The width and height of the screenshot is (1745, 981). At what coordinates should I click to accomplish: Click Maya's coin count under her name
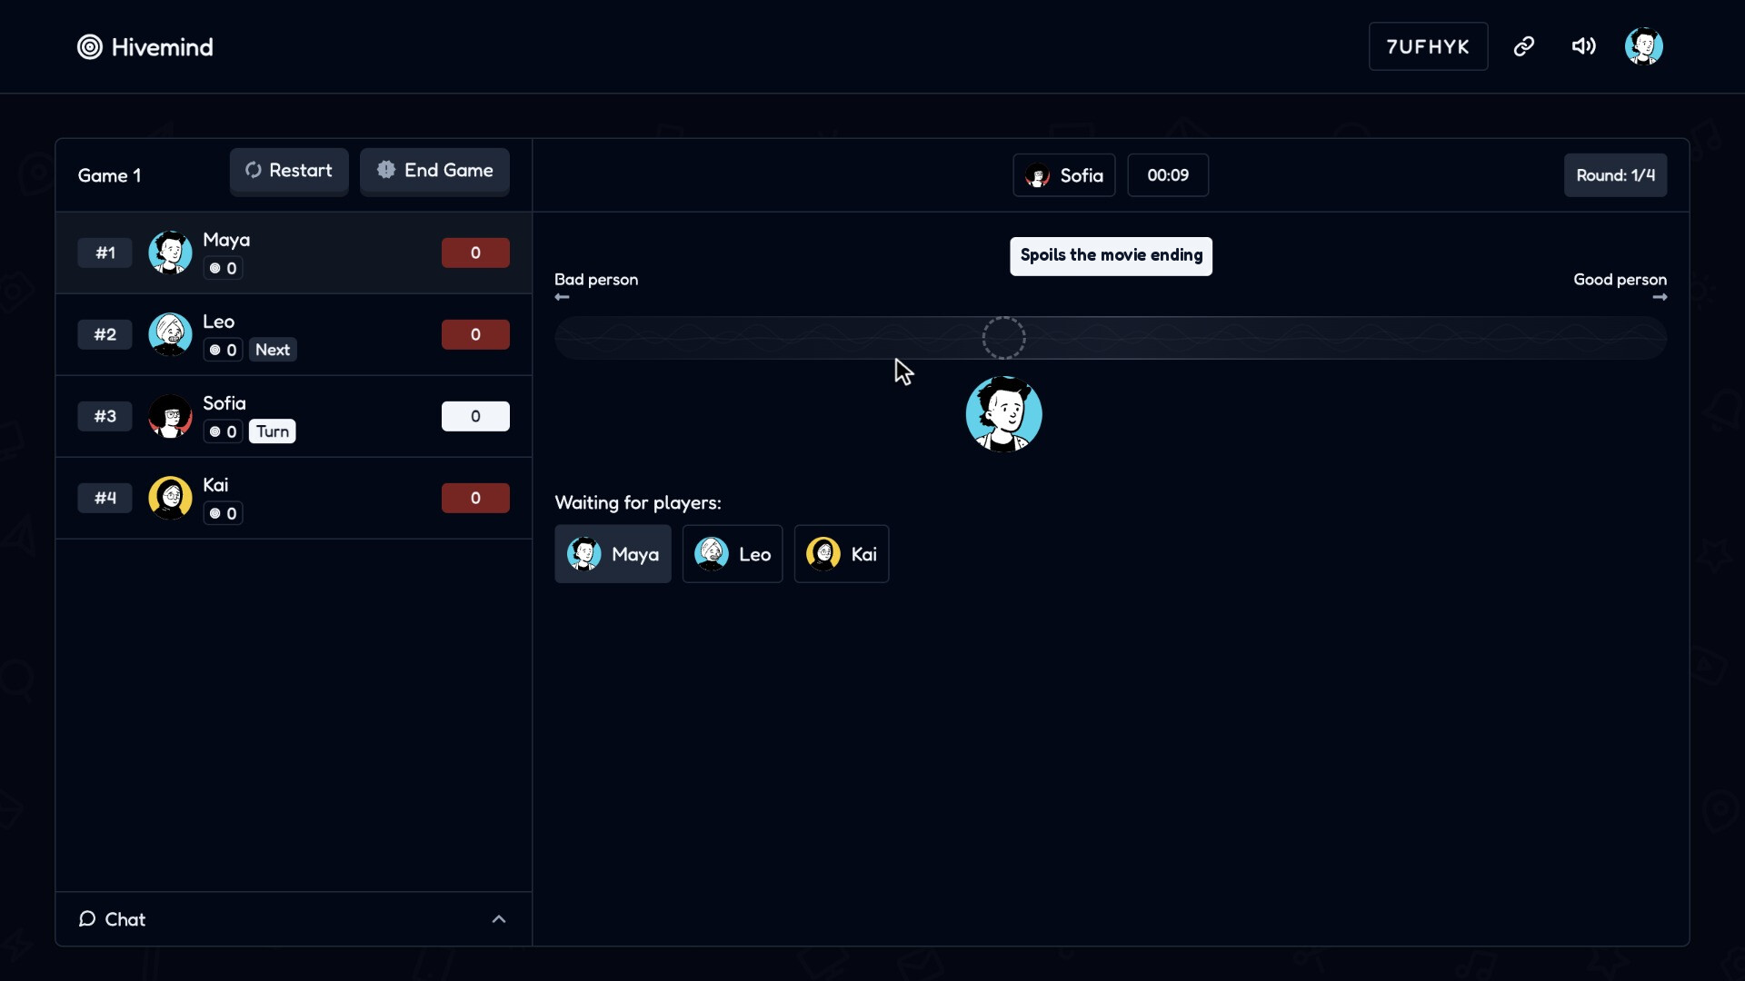[223, 268]
